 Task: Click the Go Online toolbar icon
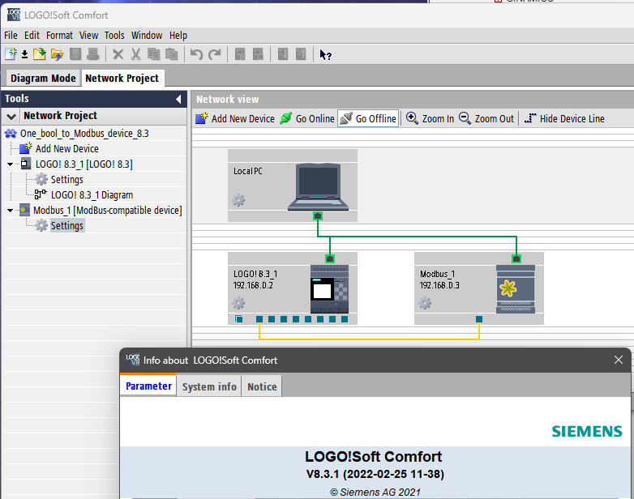tap(286, 118)
